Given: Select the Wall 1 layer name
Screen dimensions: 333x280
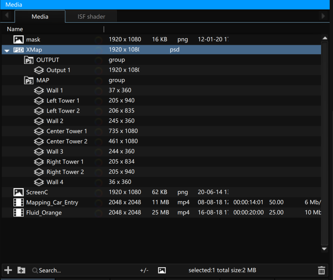Looking at the screenshot, I should [x=55, y=91].
